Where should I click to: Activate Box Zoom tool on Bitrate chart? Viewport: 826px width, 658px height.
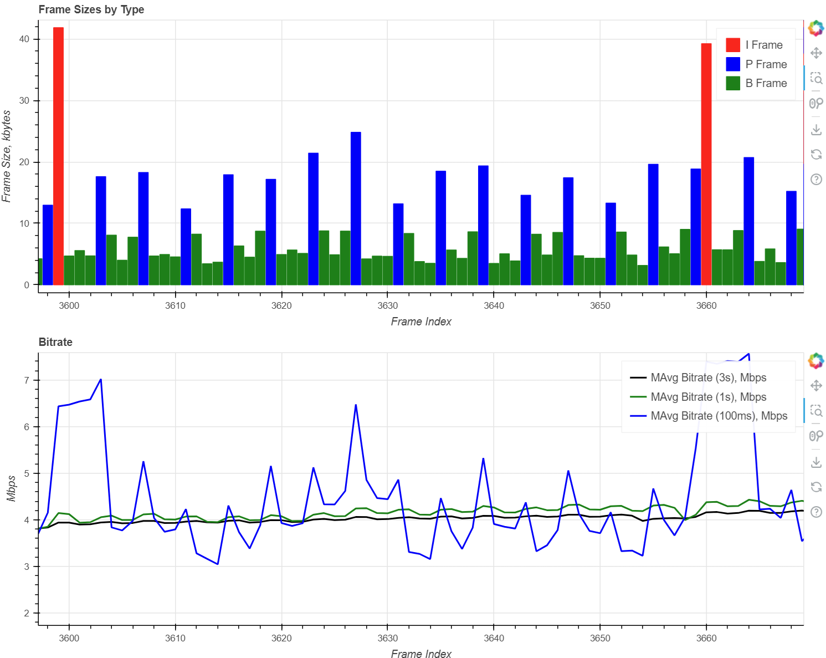816,410
